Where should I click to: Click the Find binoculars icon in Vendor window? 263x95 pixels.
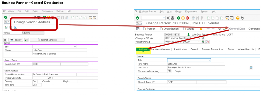coord(63,17)
